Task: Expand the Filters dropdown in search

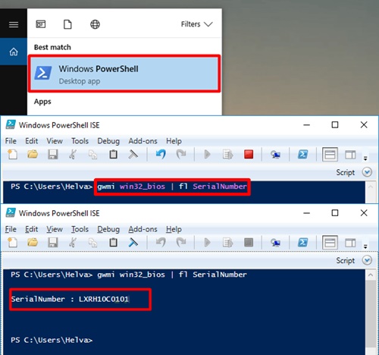Action: 197,24
